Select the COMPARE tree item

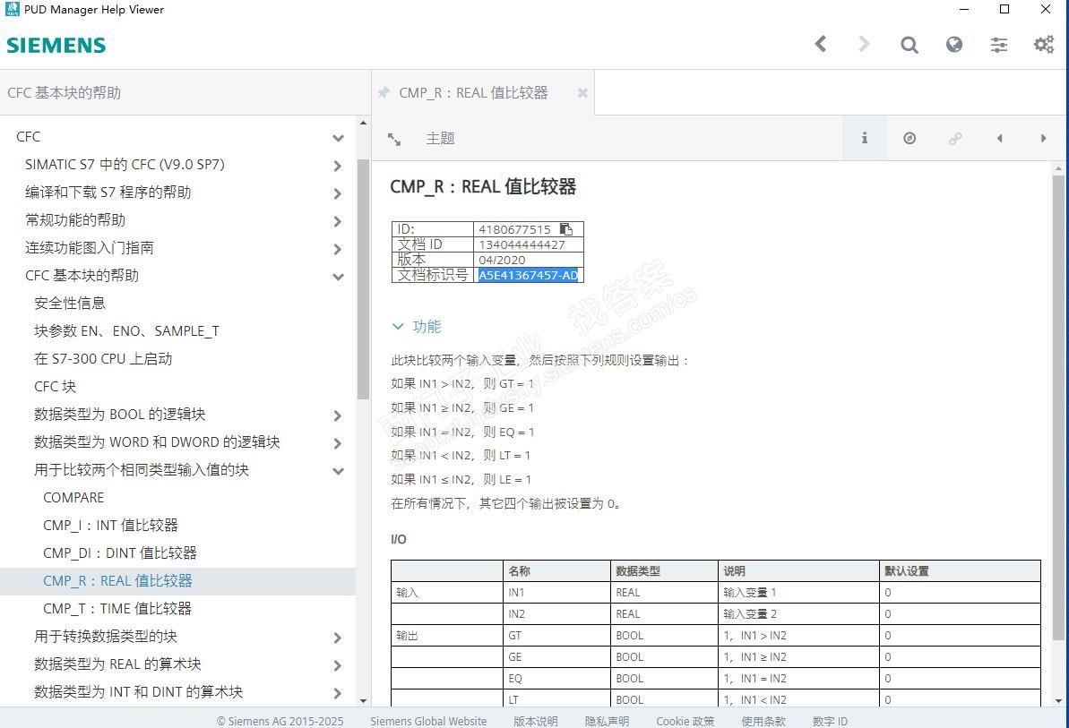[x=73, y=498]
